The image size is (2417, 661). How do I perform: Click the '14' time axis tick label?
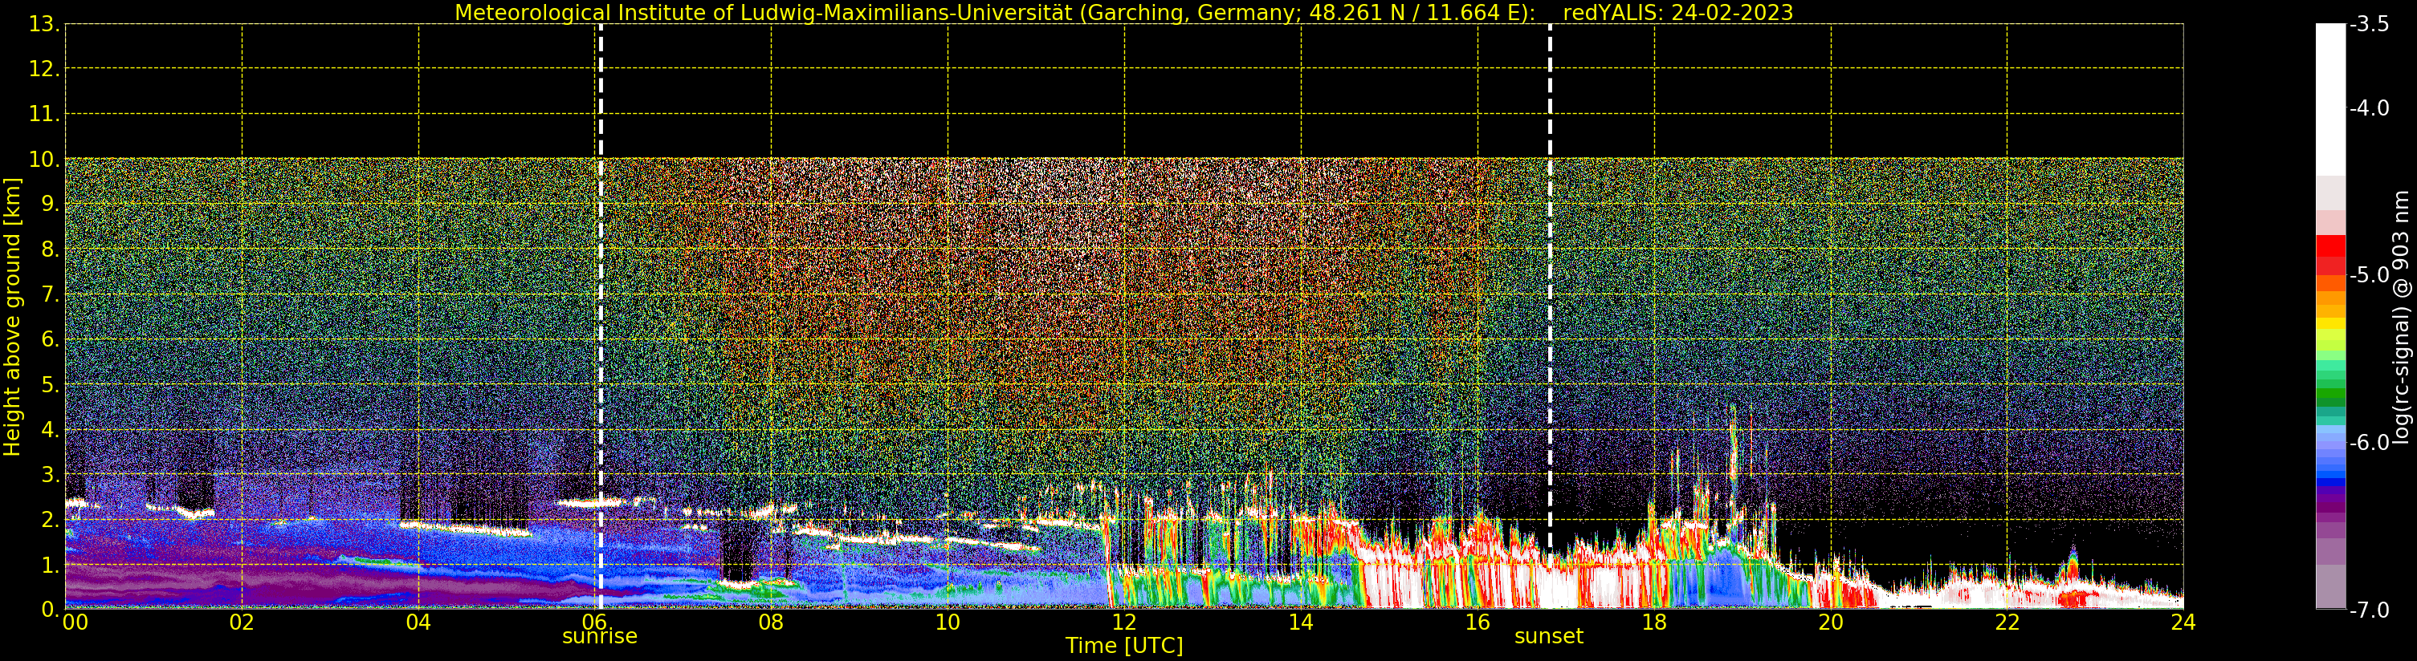tap(1301, 622)
